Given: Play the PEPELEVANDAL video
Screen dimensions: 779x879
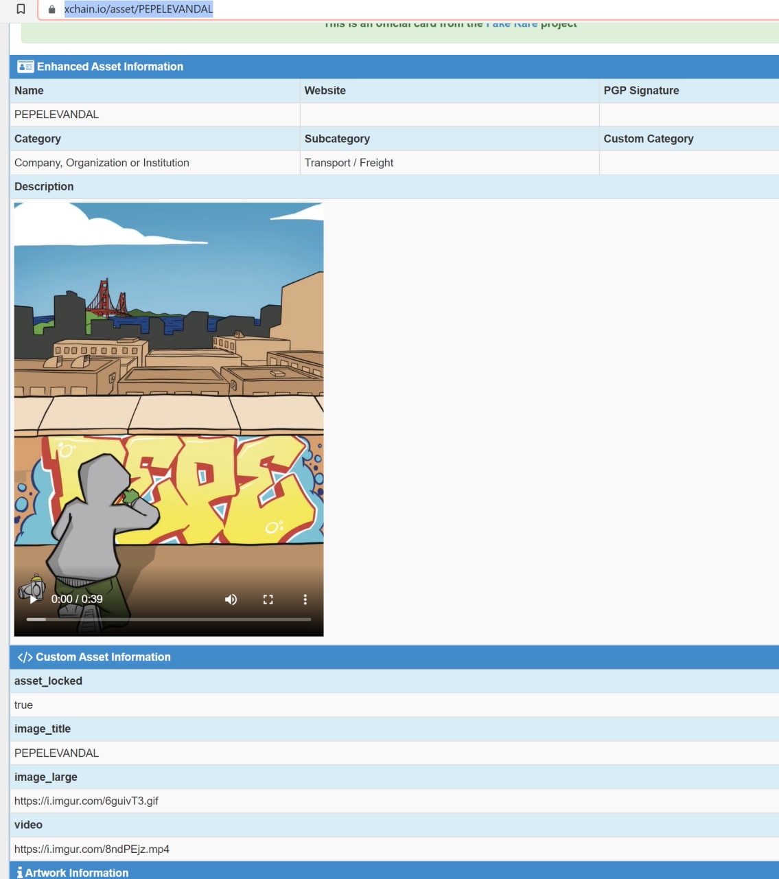Looking at the screenshot, I should pyautogui.click(x=33, y=600).
